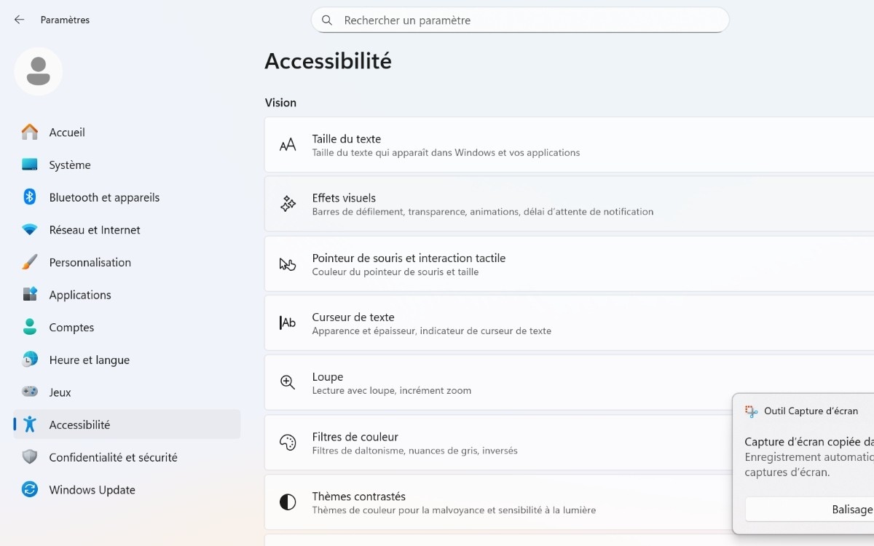The width and height of the screenshot is (874, 546).
Task: Click the Outil Capture d'écran scissors icon
Action: [x=750, y=411]
